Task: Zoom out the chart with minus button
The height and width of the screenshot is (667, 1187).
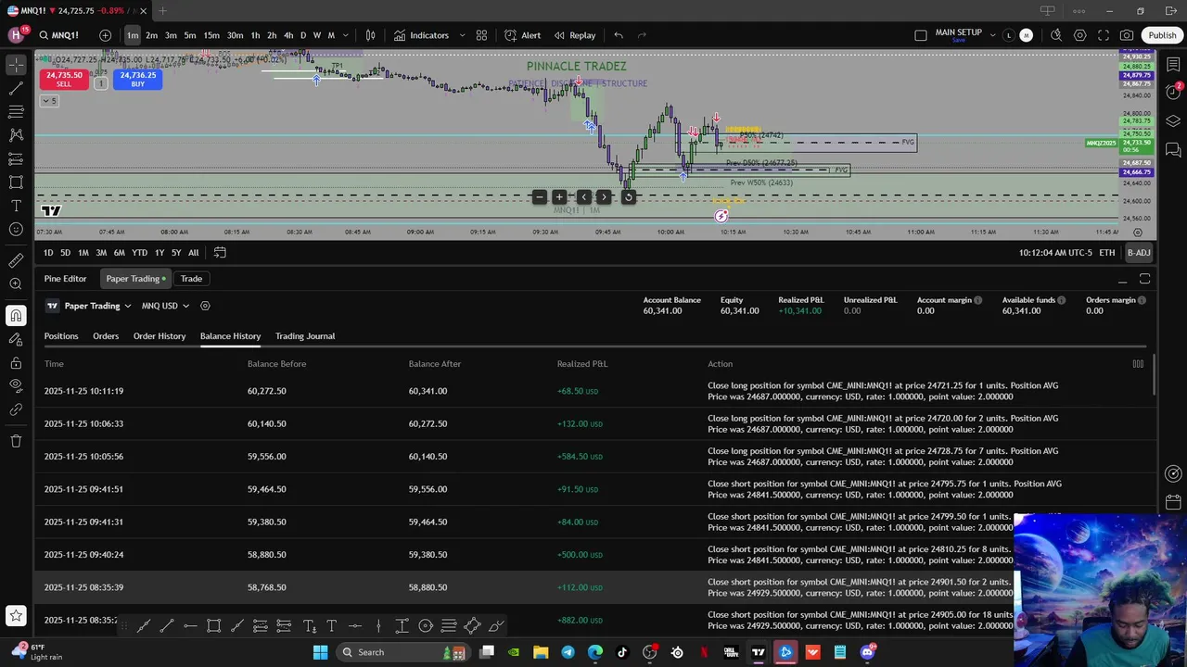Action: coord(539,196)
